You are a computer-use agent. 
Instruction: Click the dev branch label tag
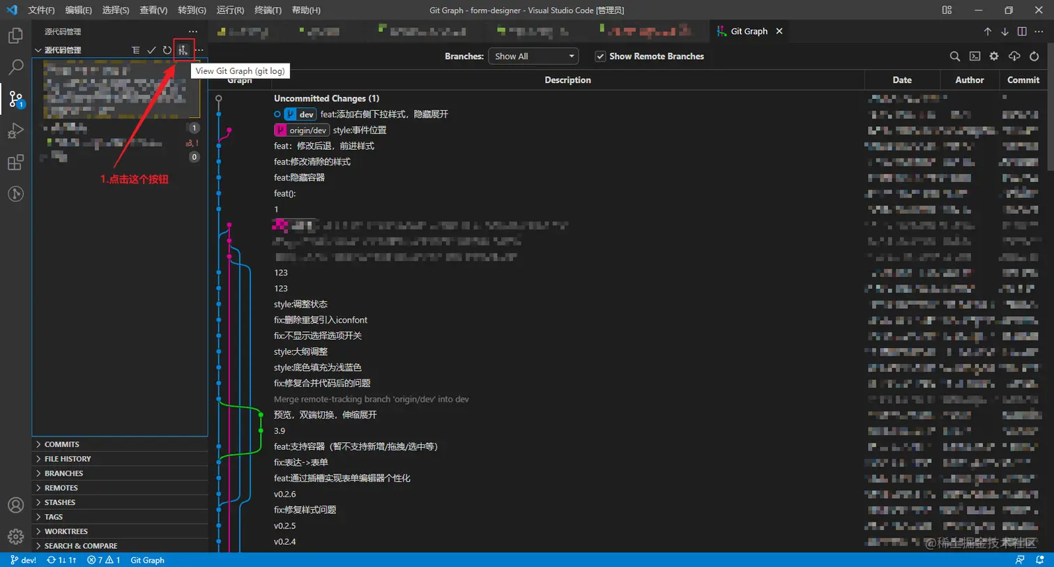coord(300,114)
